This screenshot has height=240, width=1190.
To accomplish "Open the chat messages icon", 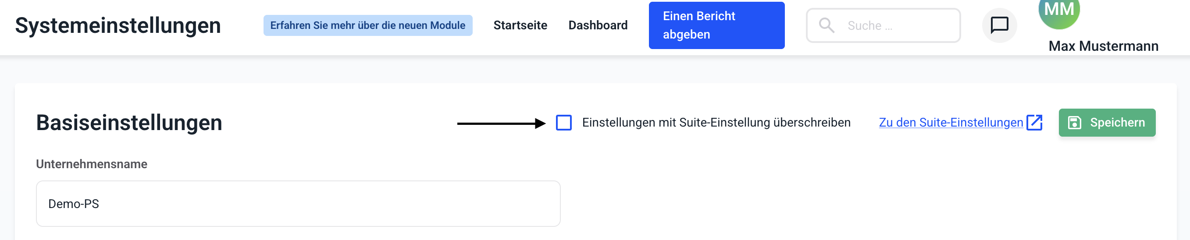I will (999, 25).
